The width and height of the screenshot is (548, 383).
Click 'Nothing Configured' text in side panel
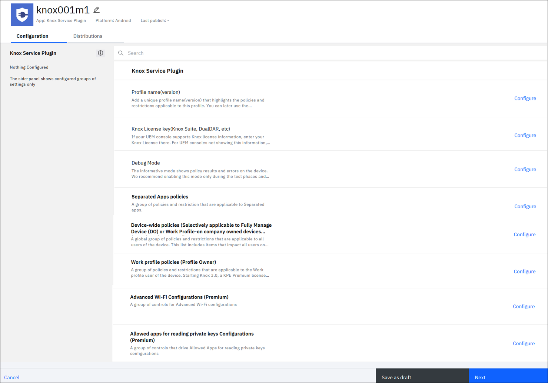pos(29,67)
